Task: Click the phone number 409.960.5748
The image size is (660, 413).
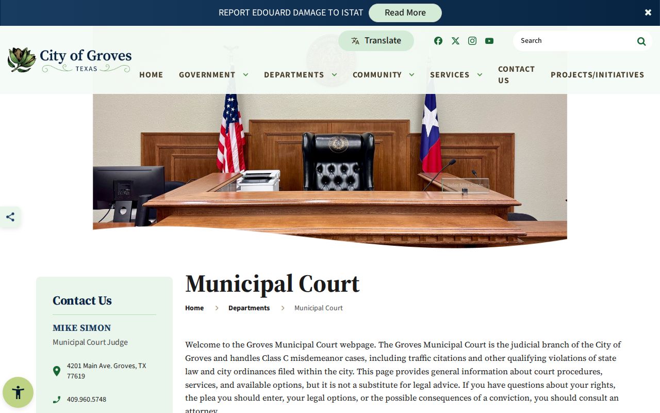Action: 87,400
